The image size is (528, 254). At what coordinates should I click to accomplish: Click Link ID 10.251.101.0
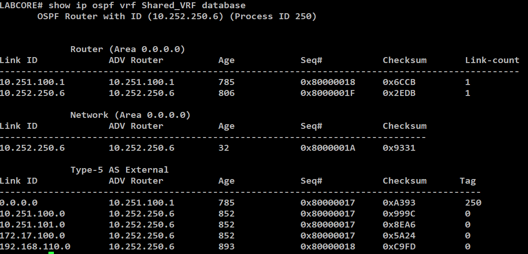pos(32,225)
